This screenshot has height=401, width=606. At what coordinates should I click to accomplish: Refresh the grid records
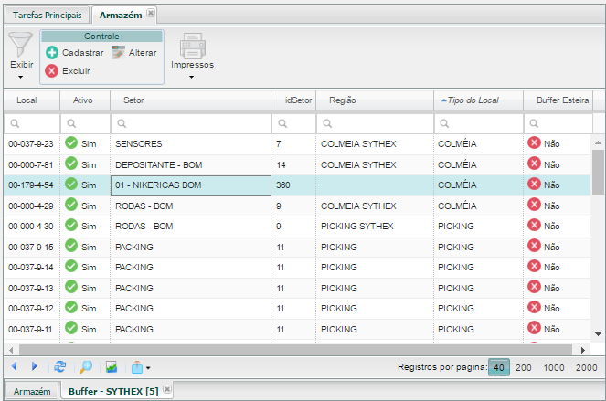(60, 366)
